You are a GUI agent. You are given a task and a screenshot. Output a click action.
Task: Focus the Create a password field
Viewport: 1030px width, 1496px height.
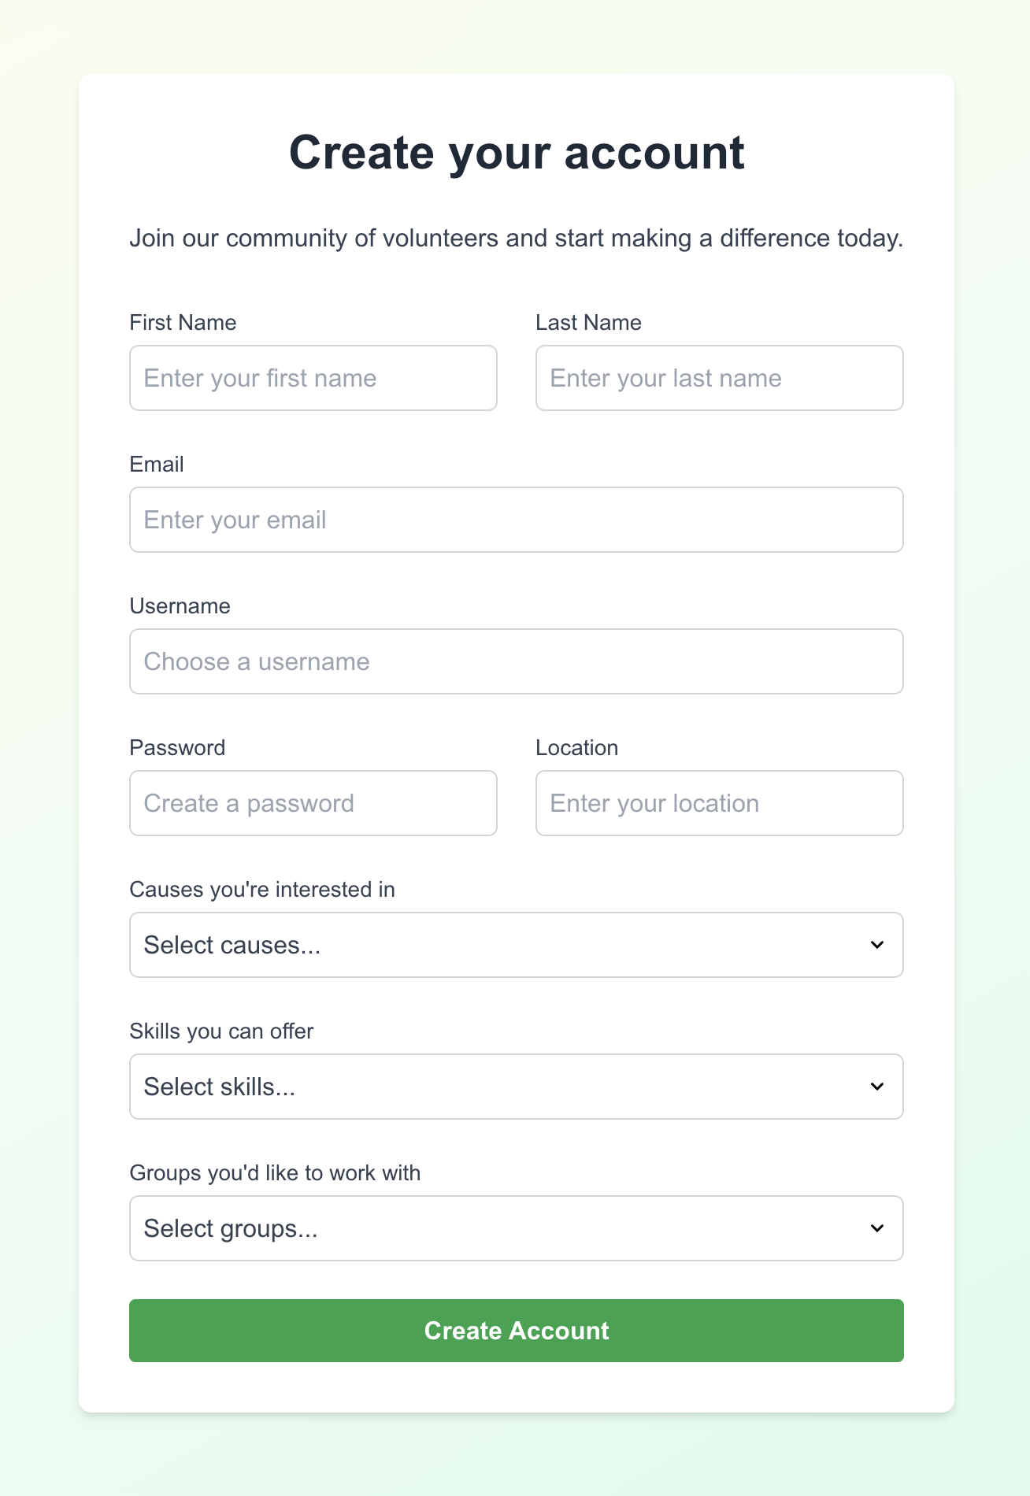(313, 803)
